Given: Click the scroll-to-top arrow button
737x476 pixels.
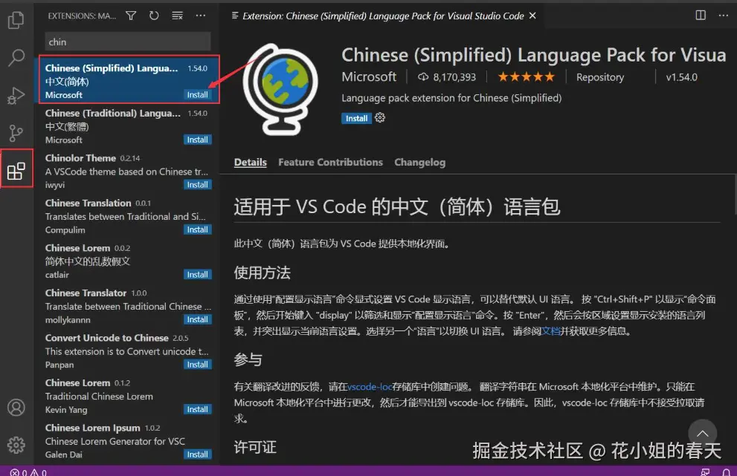Looking at the screenshot, I should [702, 433].
